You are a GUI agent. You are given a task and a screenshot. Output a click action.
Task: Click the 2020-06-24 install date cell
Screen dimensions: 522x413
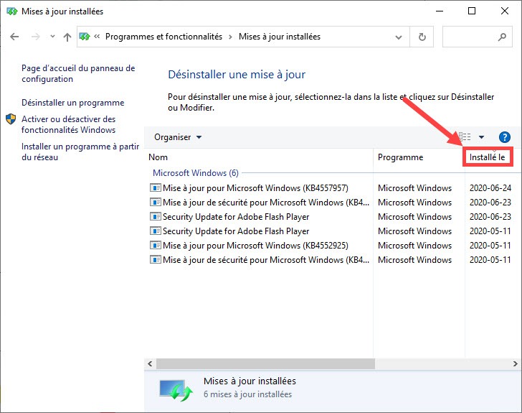[490, 187]
